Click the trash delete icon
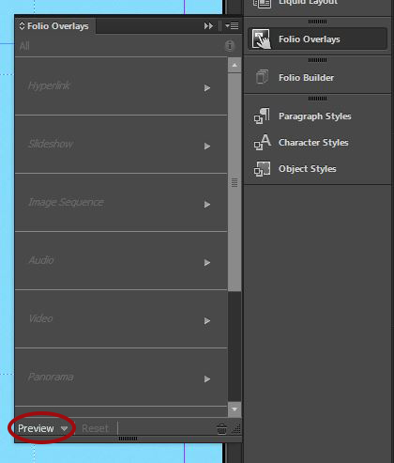Viewport: 394px width, 463px height. (x=221, y=429)
